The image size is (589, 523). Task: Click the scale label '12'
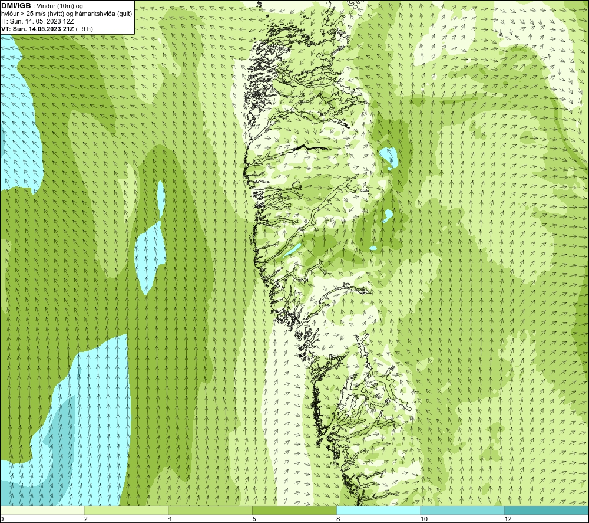[508, 519]
